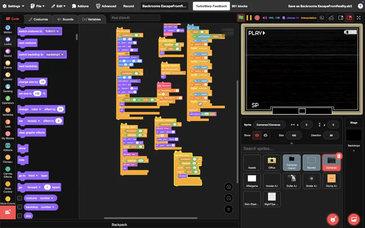Select the My Blocks category
Image resolution: width=365 pixels, height=228 pixels.
(x=8, y=135)
